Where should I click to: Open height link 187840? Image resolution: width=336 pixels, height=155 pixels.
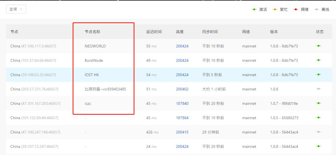pyautogui.click(x=182, y=104)
